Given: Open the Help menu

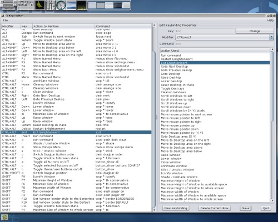Looking at the screenshot, I should click(x=270, y=21).
